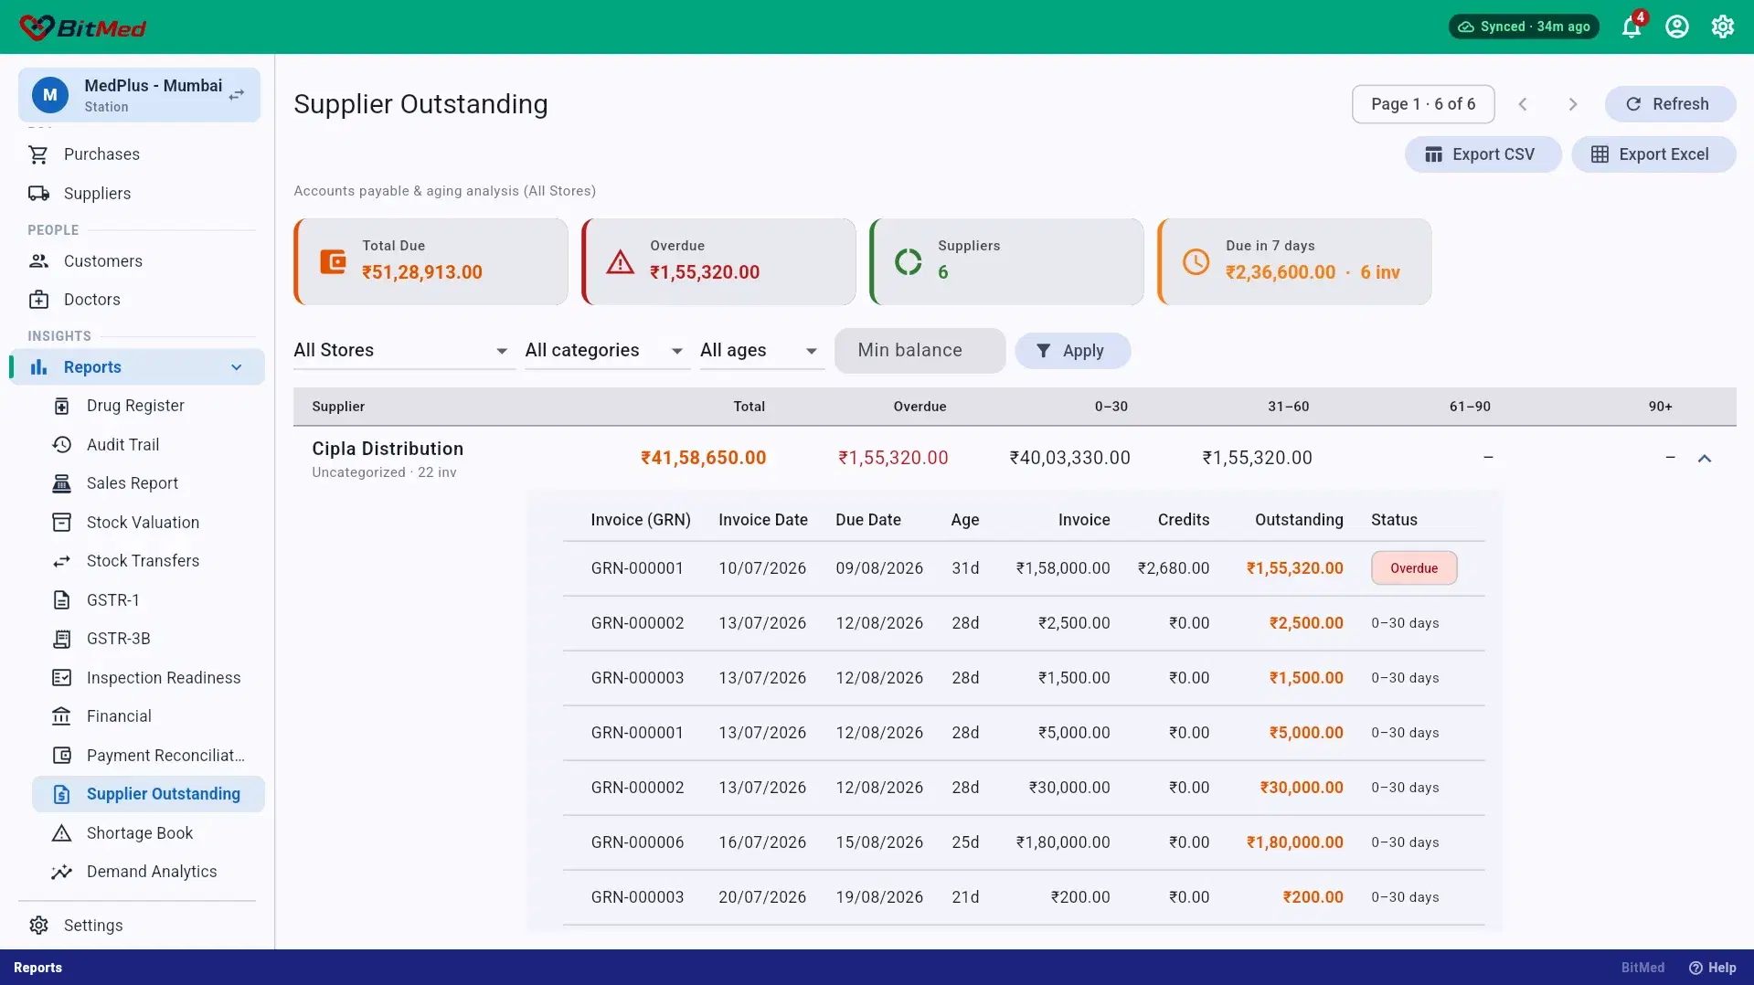
Task: Click the Min balance field
Action: click(x=920, y=350)
